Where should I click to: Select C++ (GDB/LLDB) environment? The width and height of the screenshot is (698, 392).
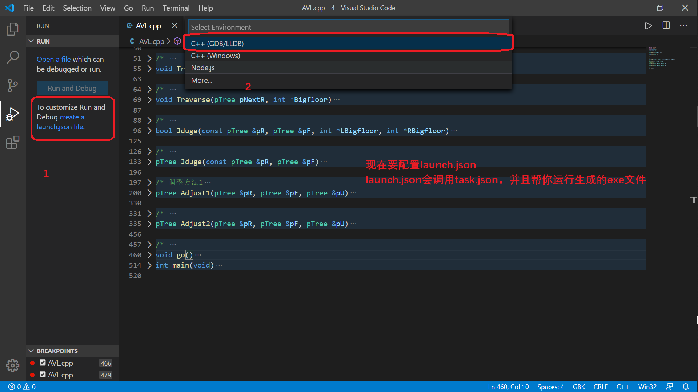(349, 44)
